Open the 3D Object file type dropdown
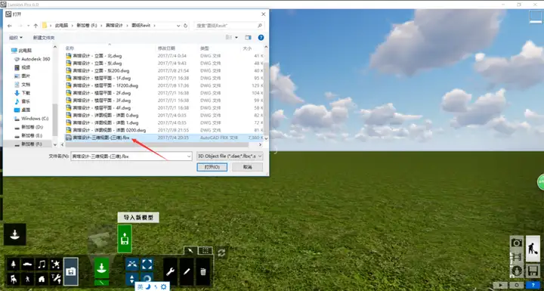Image resolution: width=544 pixels, height=291 pixels. pos(230,156)
